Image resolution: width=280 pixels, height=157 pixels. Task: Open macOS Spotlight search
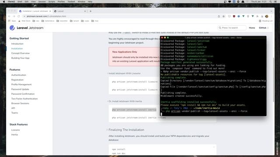(271, 2)
